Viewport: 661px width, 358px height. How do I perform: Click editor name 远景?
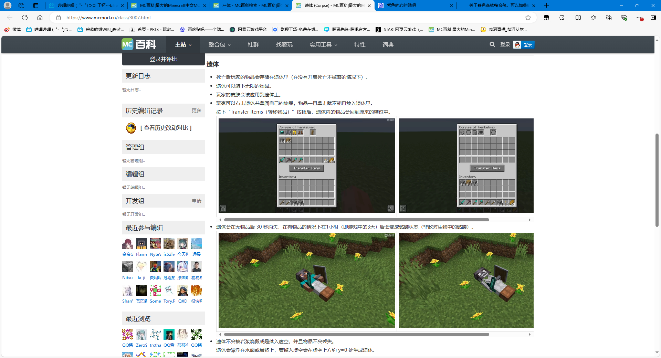(x=197, y=254)
